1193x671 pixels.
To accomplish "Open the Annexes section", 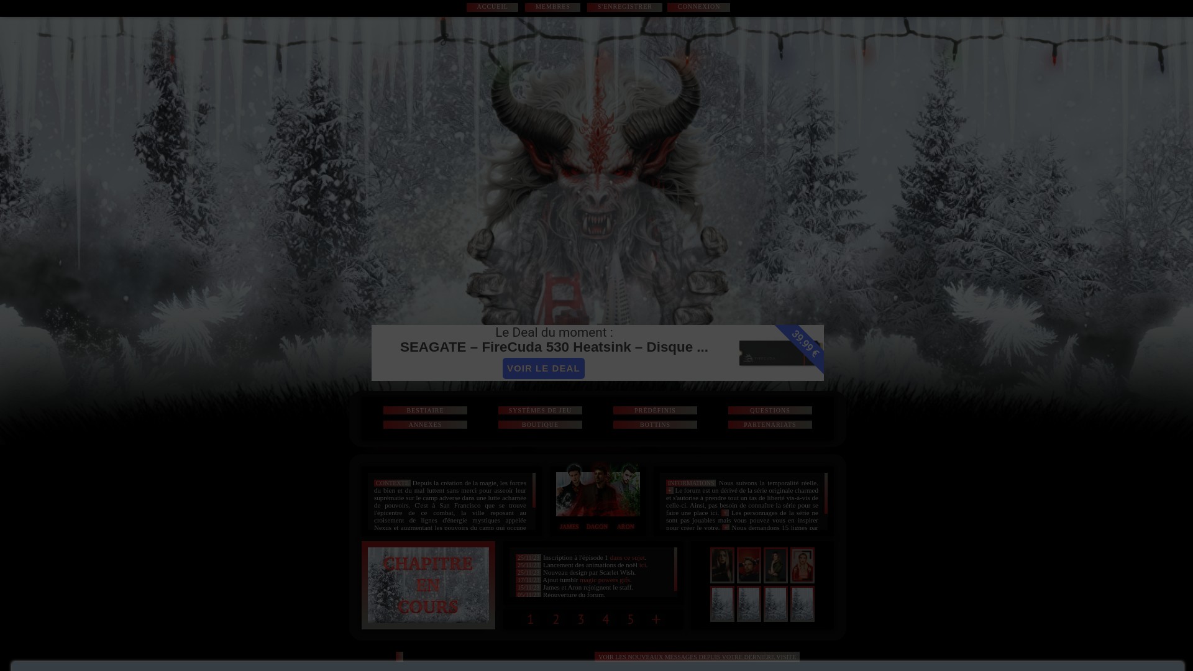I will click(425, 425).
